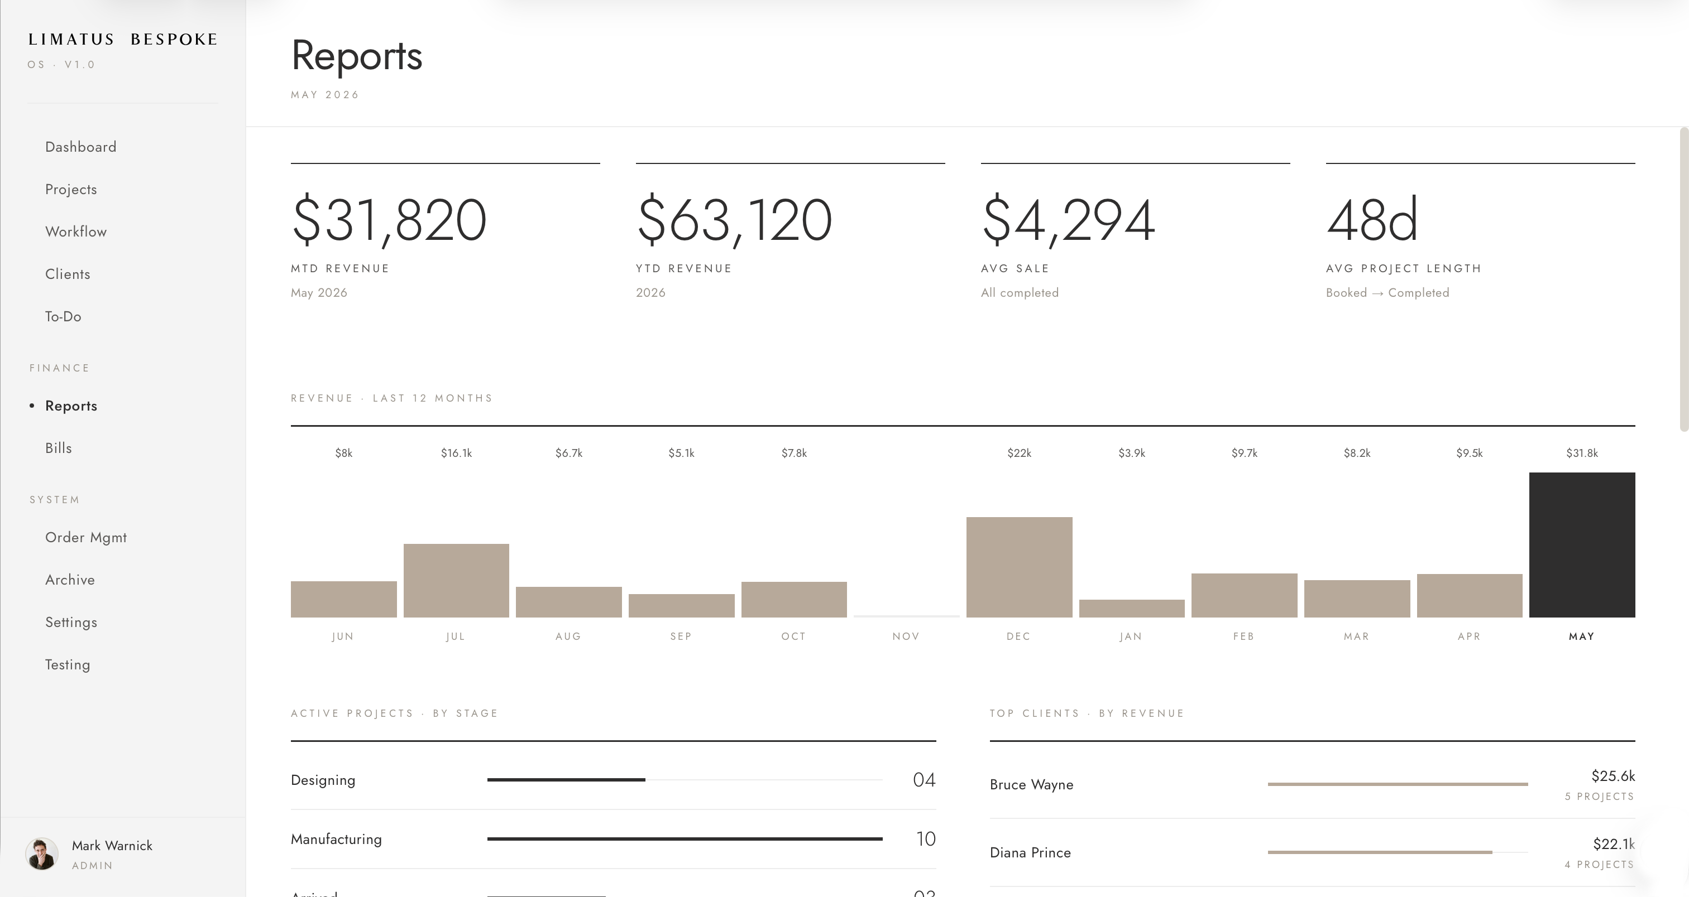
Task: Select the dark MAY revenue bar
Action: (x=1582, y=544)
